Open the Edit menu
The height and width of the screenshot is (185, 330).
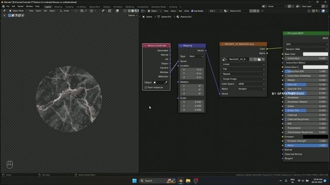pos(13,7)
